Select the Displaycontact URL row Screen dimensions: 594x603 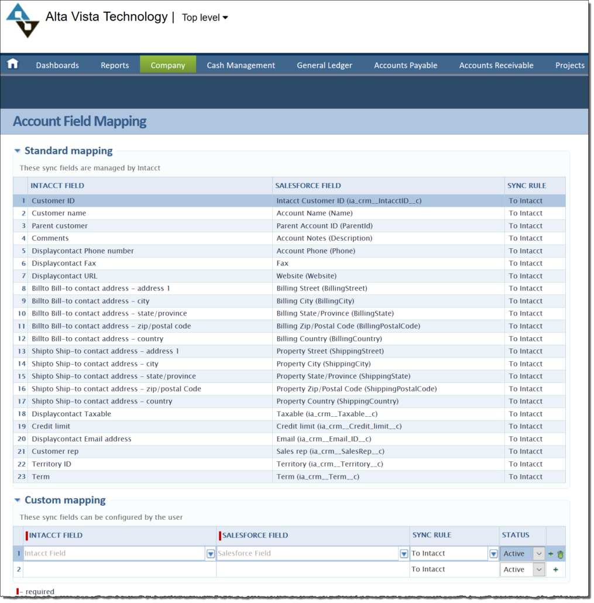[289, 276]
